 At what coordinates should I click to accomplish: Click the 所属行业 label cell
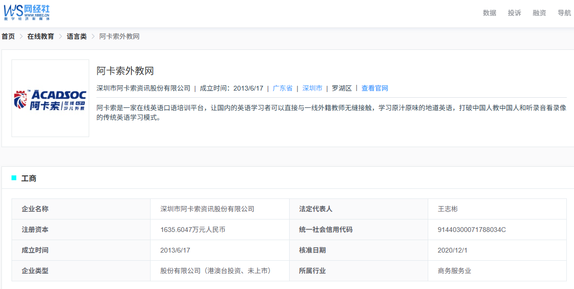pyautogui.click(x=358, y=271)
